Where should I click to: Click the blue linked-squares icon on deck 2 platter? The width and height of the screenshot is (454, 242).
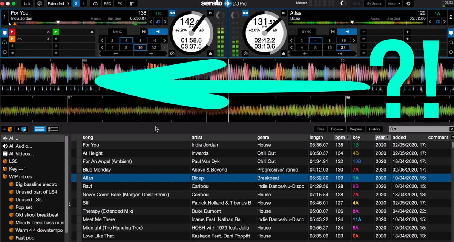point(245,13)
